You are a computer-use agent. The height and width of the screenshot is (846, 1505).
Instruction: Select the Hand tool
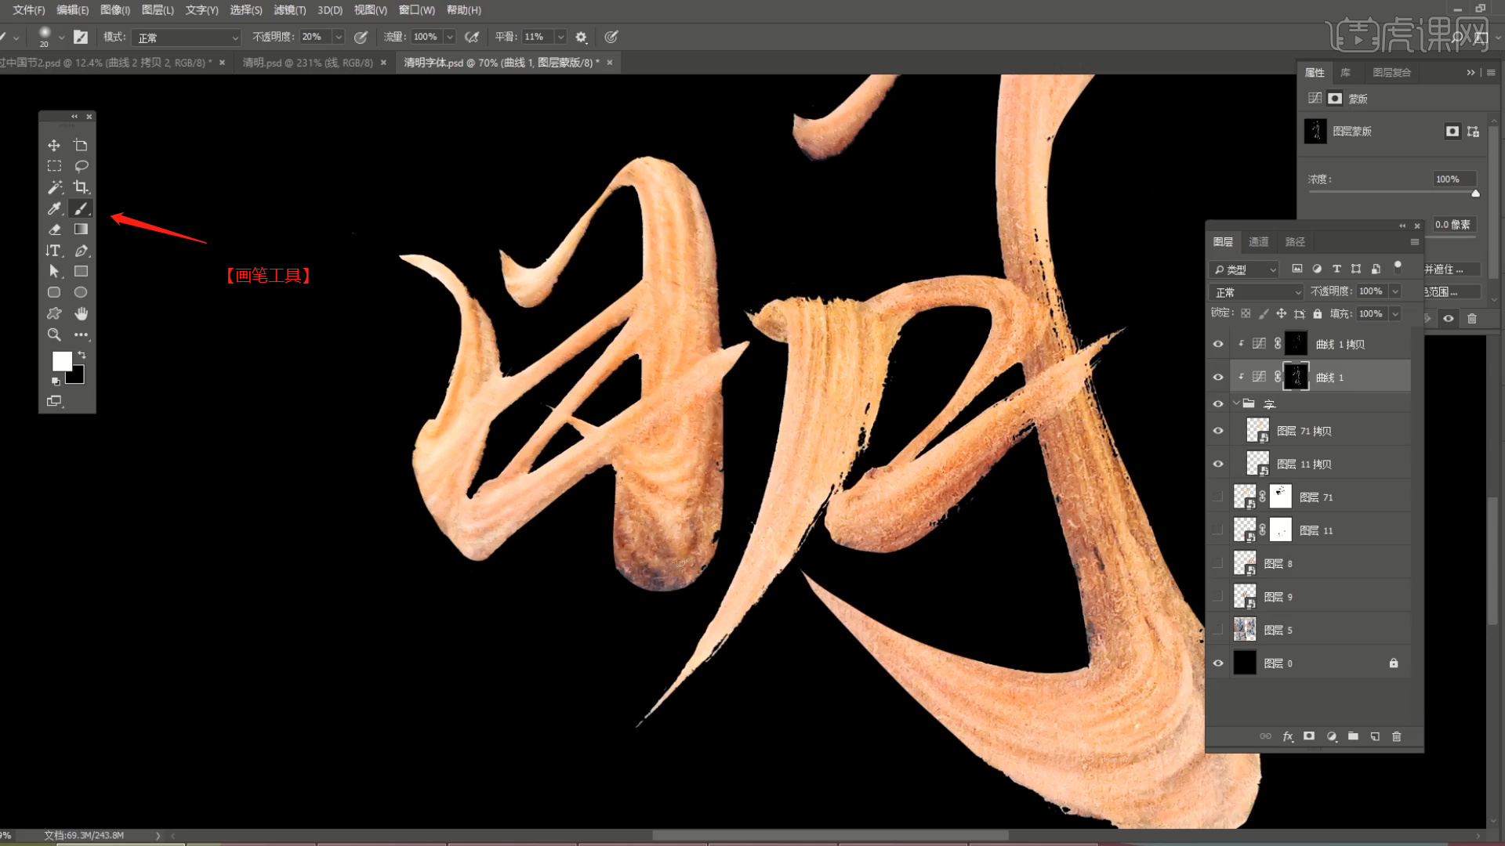tap(81, 313)
